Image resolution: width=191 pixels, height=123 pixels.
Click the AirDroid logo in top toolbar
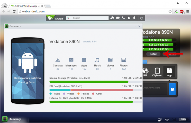pyautogui.click(x=55, y=18)
